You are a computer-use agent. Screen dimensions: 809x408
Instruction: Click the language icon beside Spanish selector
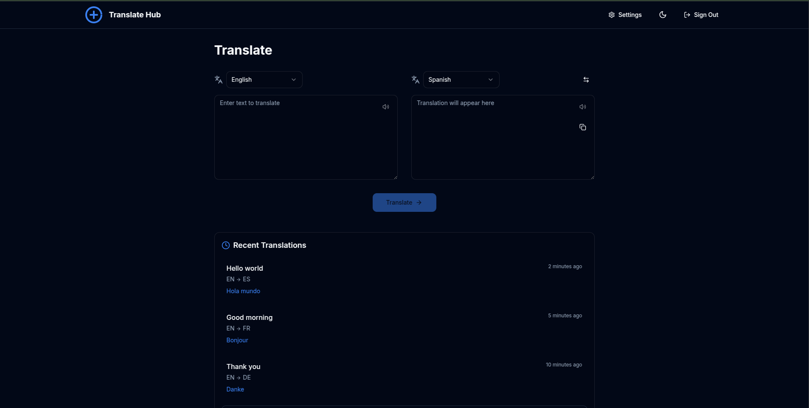416,79
